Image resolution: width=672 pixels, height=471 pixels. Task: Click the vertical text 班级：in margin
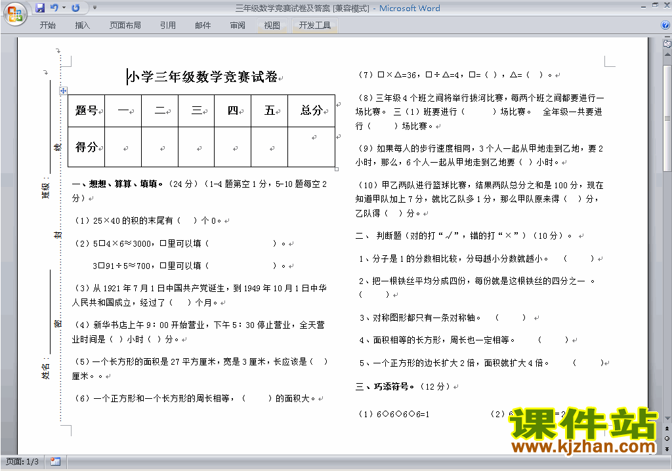click(x=45, y=188)
